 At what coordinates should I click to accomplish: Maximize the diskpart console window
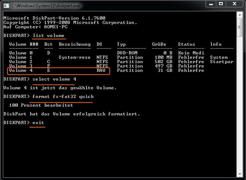pyautogui.click(x=221, y=5)
